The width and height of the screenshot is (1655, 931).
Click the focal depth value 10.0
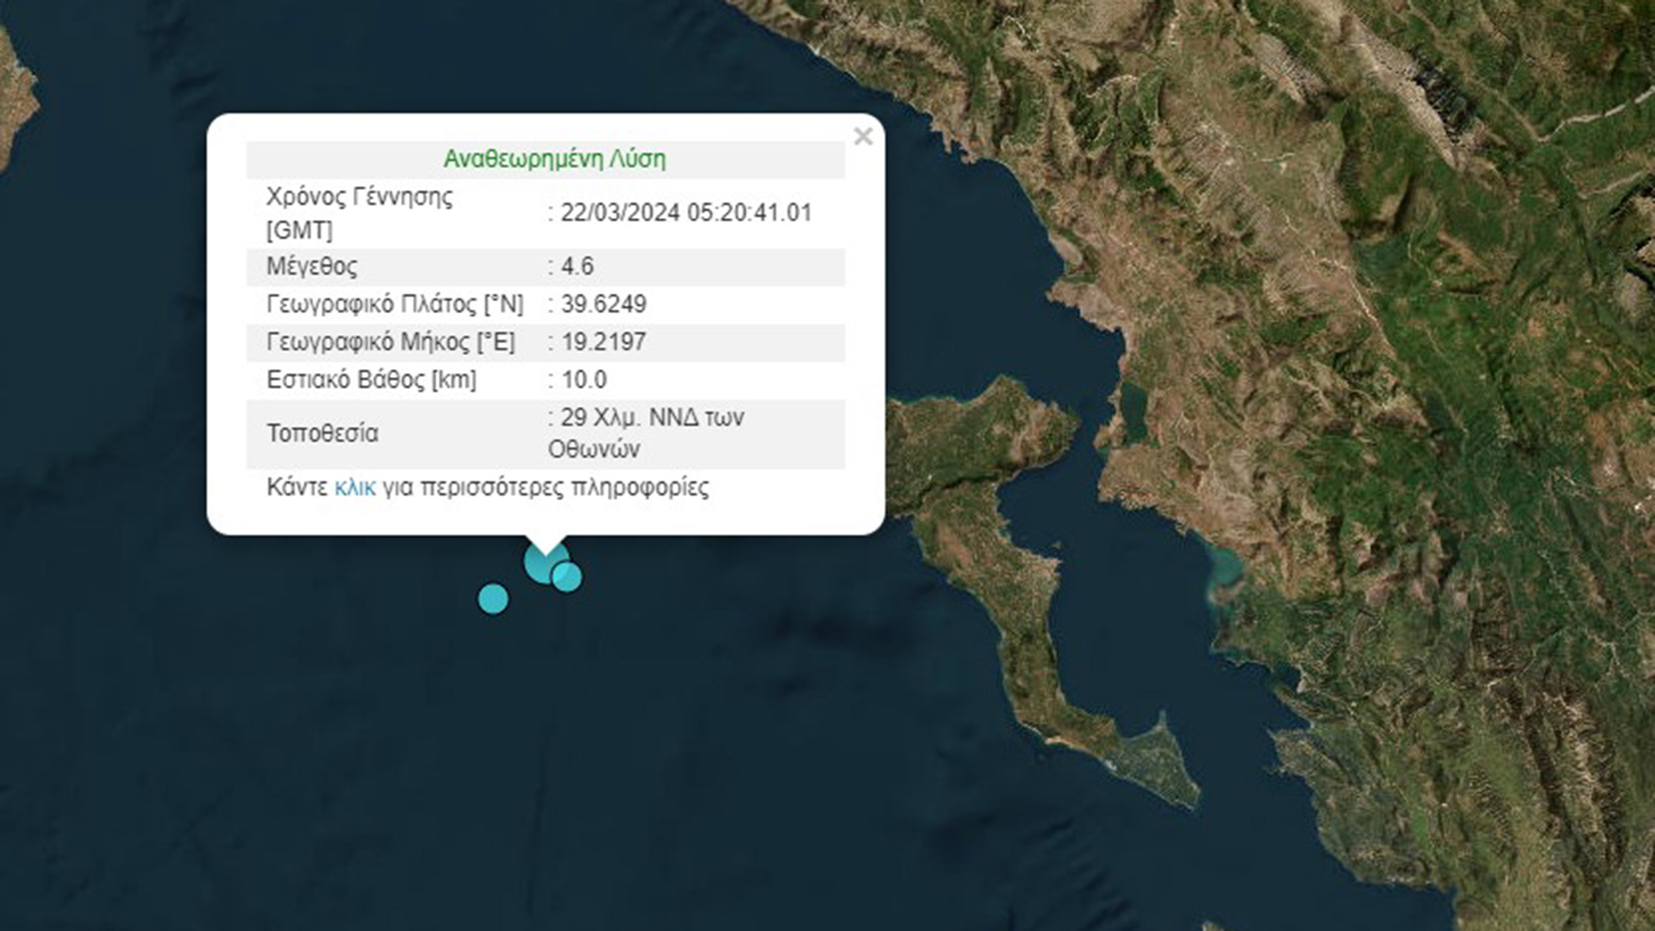[x=584, y=380]
